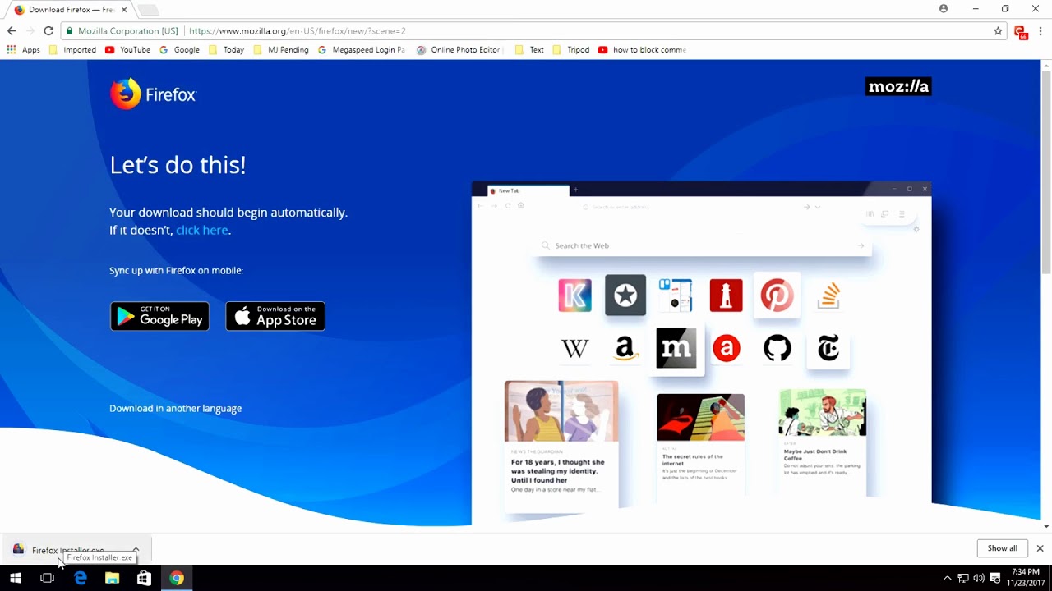The height and width of the screenshot is (591, 1052).
Task: Click the New York Times tile
Action: [828, 348]
